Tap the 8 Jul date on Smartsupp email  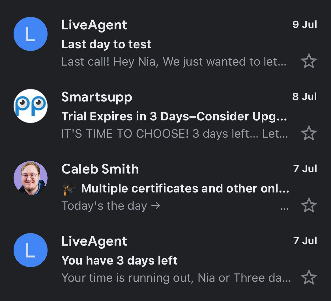[304, 97]
